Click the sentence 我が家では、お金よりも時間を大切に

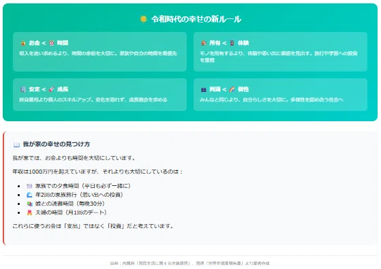click(74, 158)
